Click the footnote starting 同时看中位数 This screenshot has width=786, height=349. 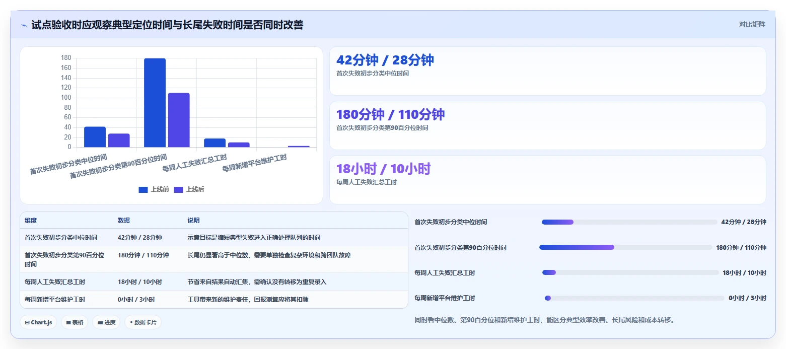coord(544,320)
